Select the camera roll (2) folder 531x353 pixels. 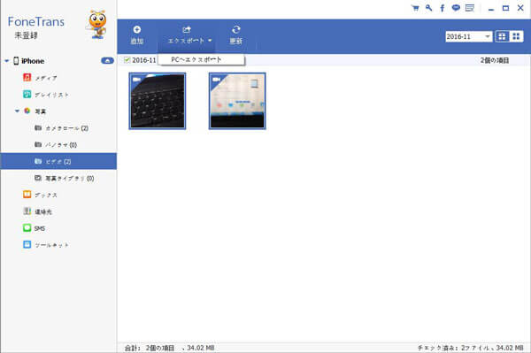pyautogui.click(x=62, y=128)
